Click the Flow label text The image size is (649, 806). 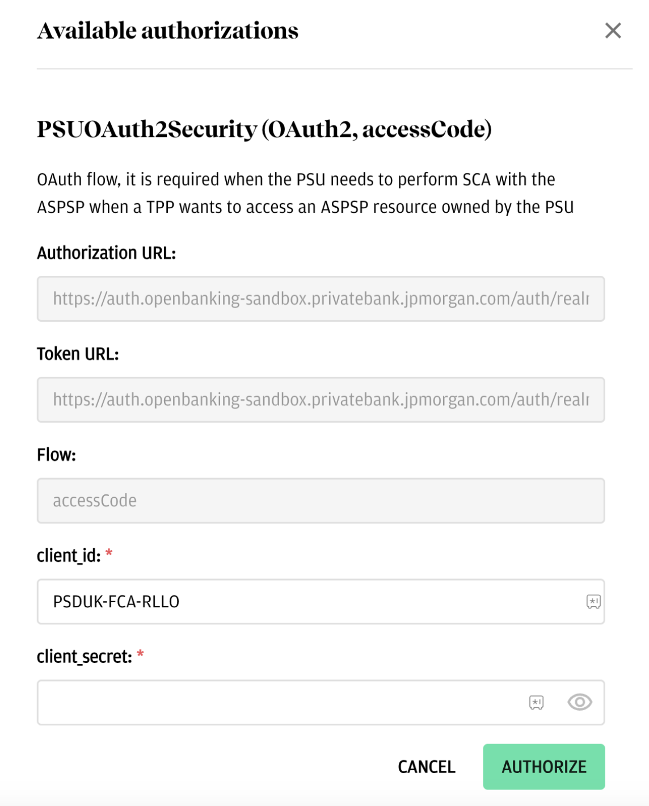point(56,455)
